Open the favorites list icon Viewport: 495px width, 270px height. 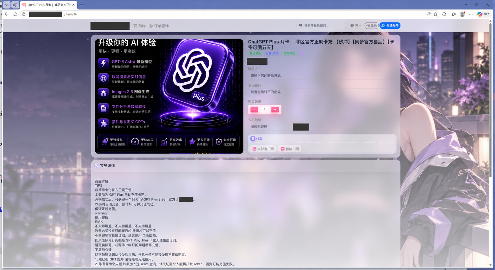tap(454, 14)
